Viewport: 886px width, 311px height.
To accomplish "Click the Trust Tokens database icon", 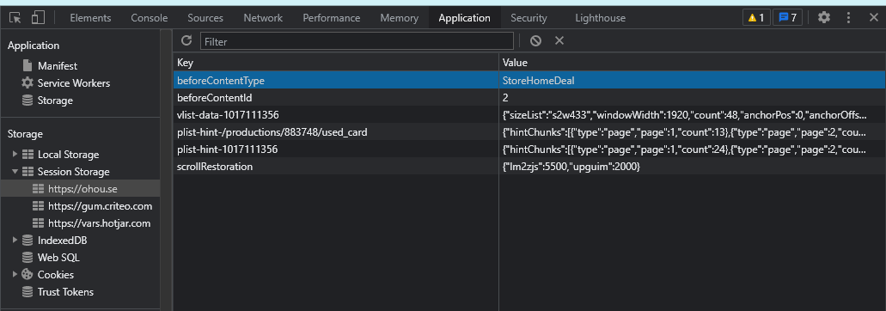I will (x=27, y=292).
